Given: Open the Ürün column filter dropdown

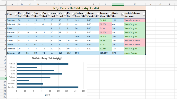Looking at the screenshot, I should [x=16, y=14].
